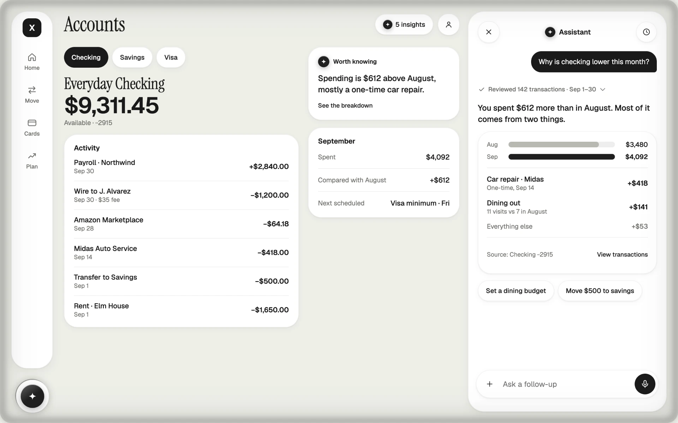Click Visa minimum · Fri schedule
The image size is (678, 423).
point(420,203)
